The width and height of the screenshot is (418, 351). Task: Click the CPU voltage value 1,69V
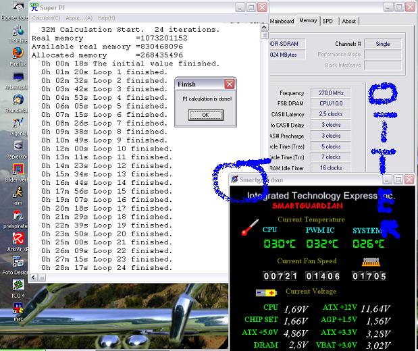(x=296, y=309)
